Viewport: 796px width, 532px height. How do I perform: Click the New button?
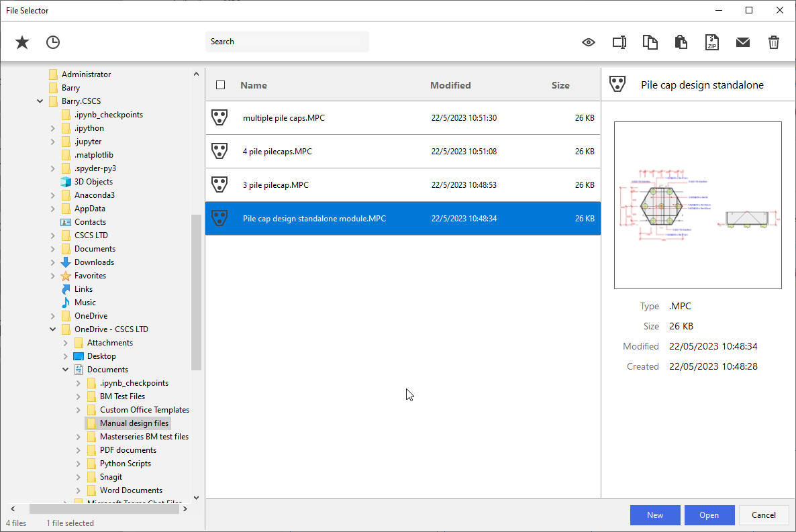[655, 515]
